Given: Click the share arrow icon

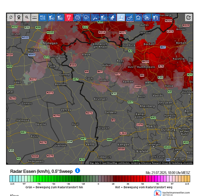Looking at the screenshot, I should click(x=189, y=17).
